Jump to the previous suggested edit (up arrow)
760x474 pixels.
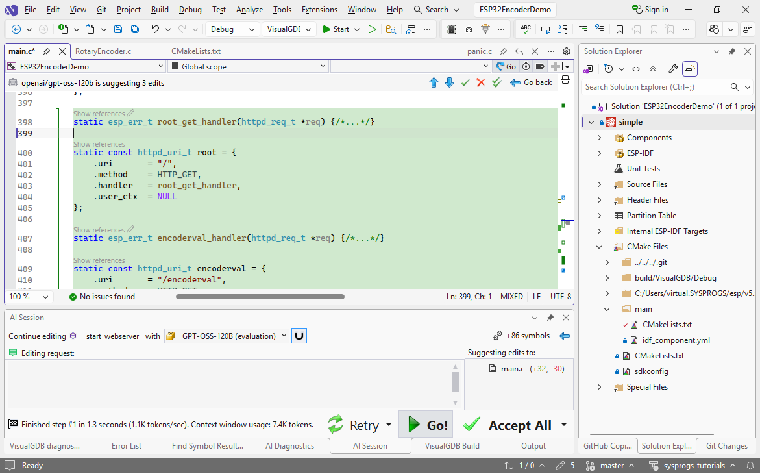434,82
